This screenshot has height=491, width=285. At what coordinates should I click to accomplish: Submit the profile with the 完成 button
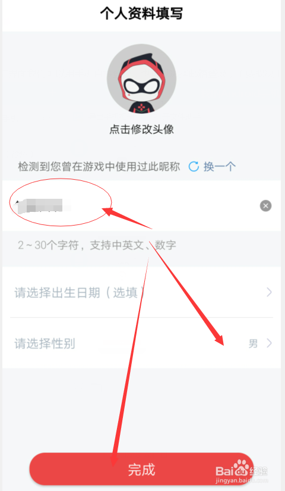tap(141, 470)
